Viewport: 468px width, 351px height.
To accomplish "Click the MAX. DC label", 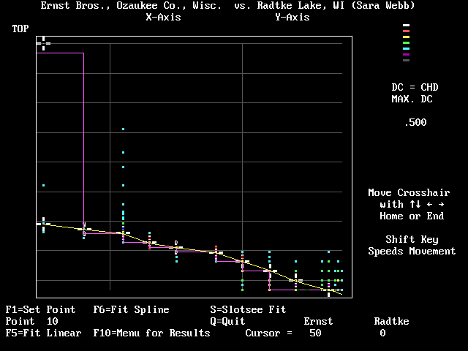I will (412, 99).
